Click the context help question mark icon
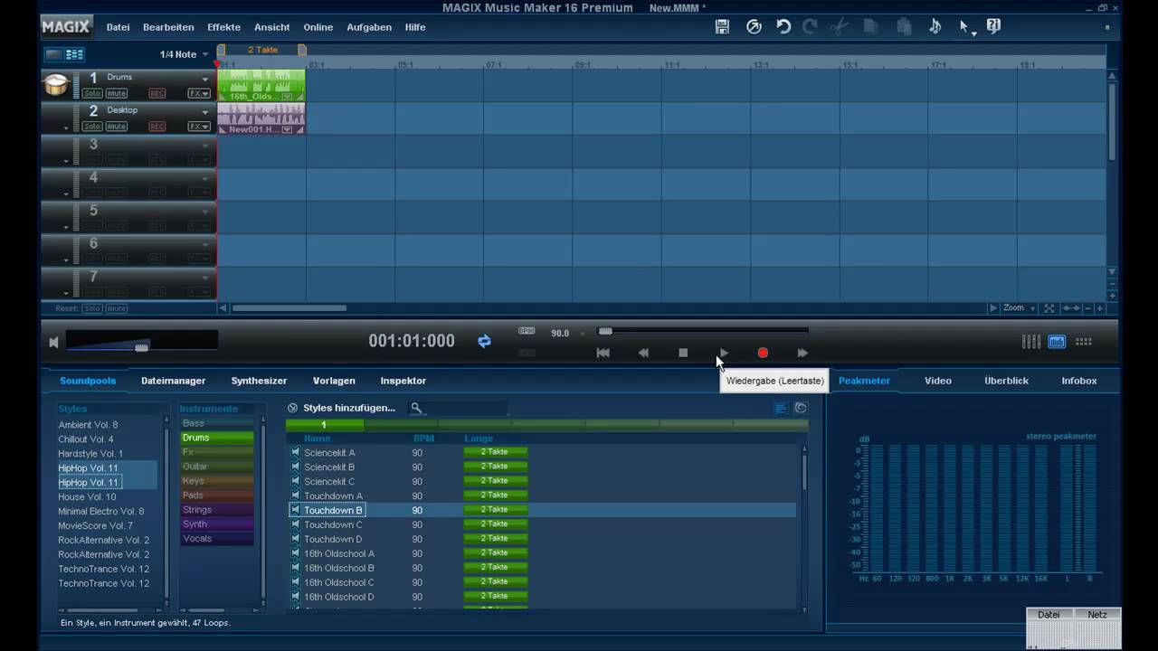This screenshot has height=651, width=1158. [x=993, y=27]
